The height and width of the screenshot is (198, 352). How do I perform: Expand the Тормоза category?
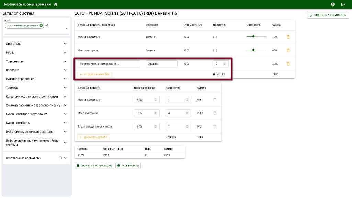tap(65, 88)
